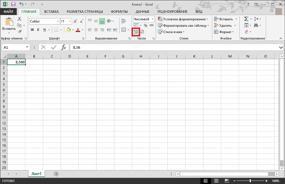
Task: Toggle Wrap Text
Action: [x=124, y=21]
